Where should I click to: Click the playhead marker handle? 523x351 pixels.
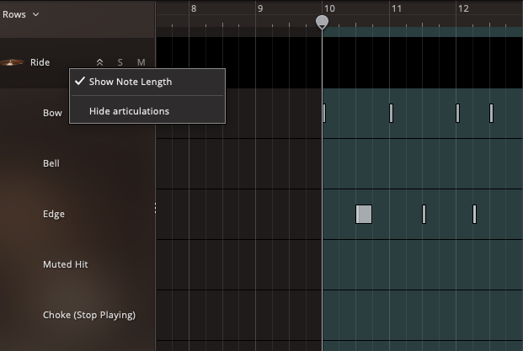tap(322, 22)
